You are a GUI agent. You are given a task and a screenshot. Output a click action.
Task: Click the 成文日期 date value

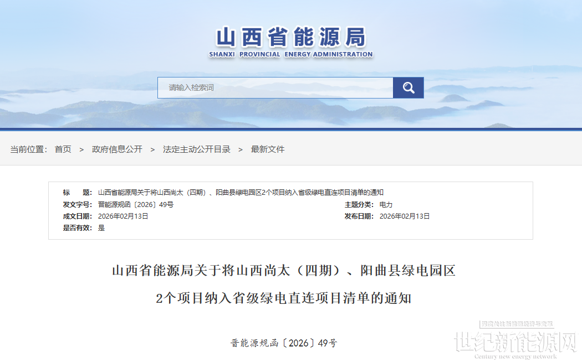[x=123, y=216]
